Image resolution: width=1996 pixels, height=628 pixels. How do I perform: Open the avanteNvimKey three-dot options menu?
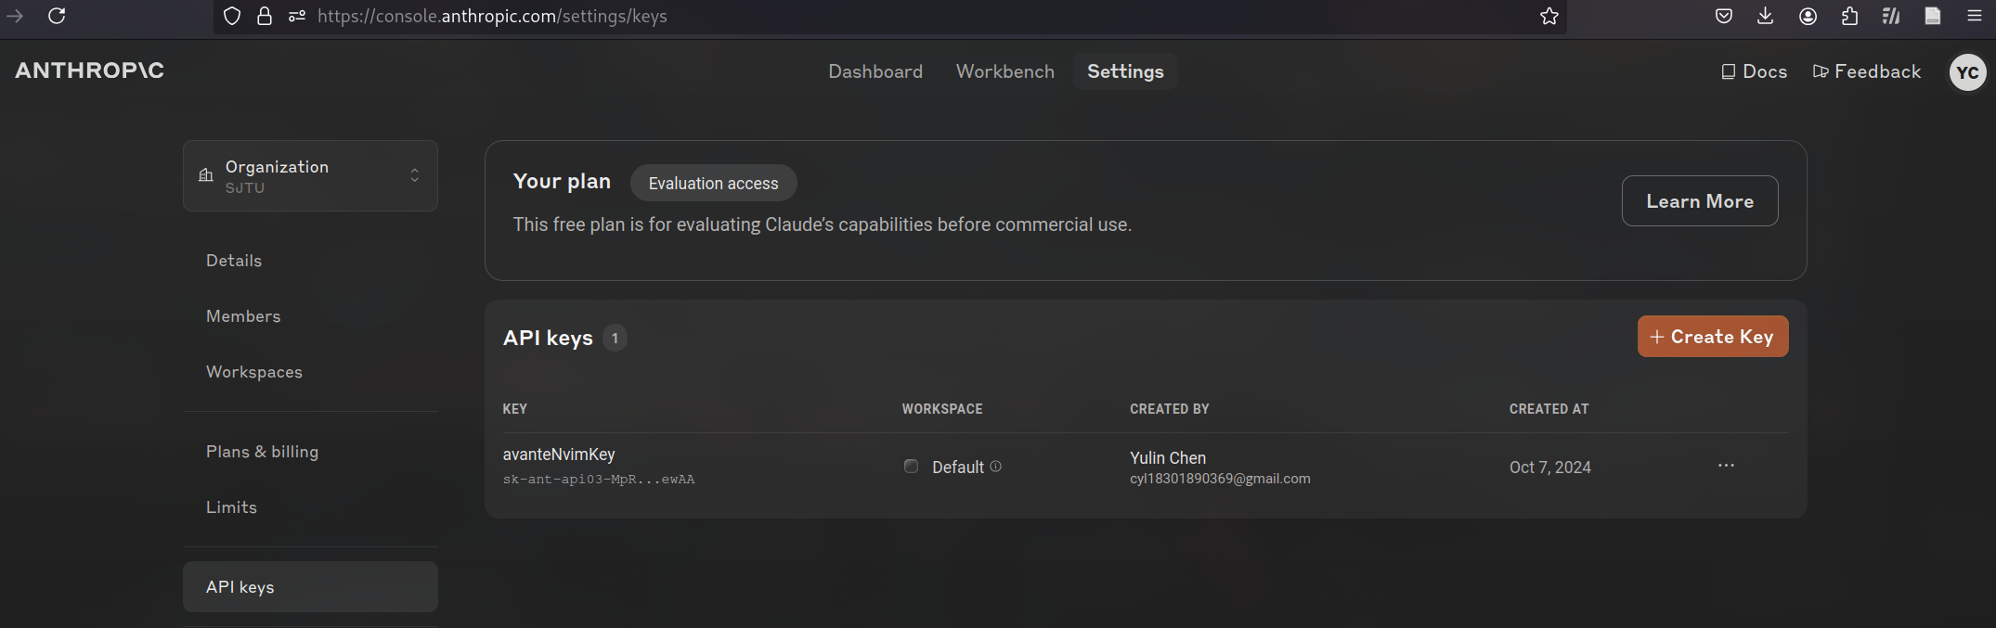pos(1725,466)
